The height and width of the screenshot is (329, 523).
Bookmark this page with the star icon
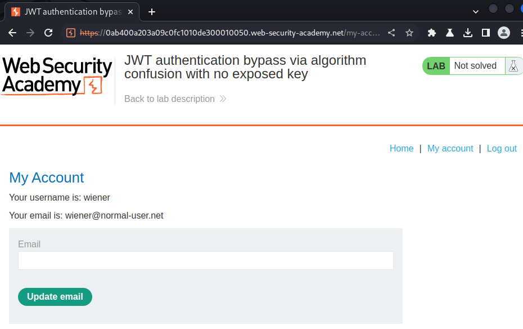[x=409, y=33]
